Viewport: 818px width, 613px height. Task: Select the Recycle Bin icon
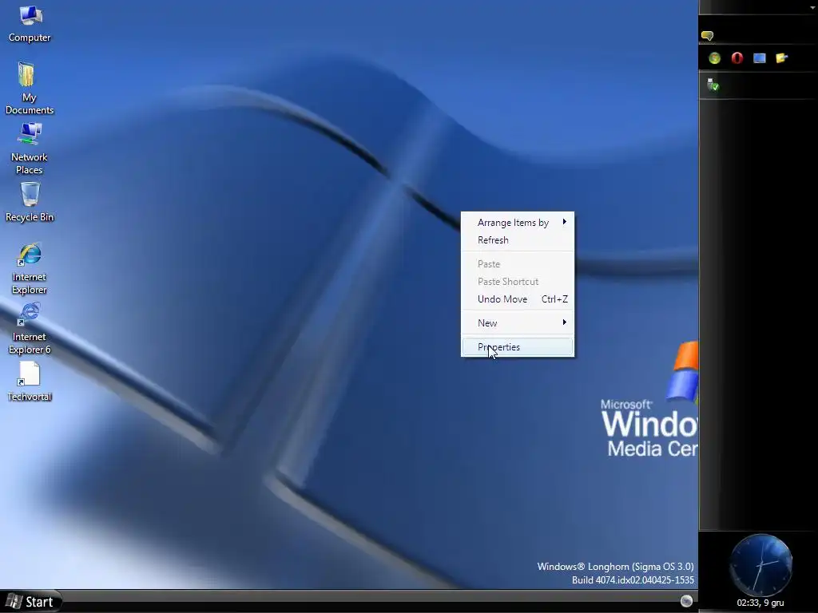30,202
